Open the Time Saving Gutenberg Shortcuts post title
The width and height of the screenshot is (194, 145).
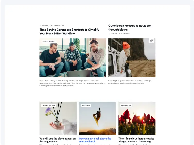tap(69, 32)
